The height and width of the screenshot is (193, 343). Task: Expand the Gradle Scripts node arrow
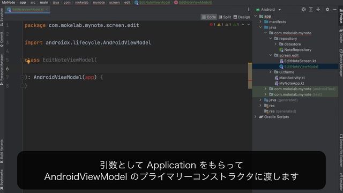coord(256,117)
